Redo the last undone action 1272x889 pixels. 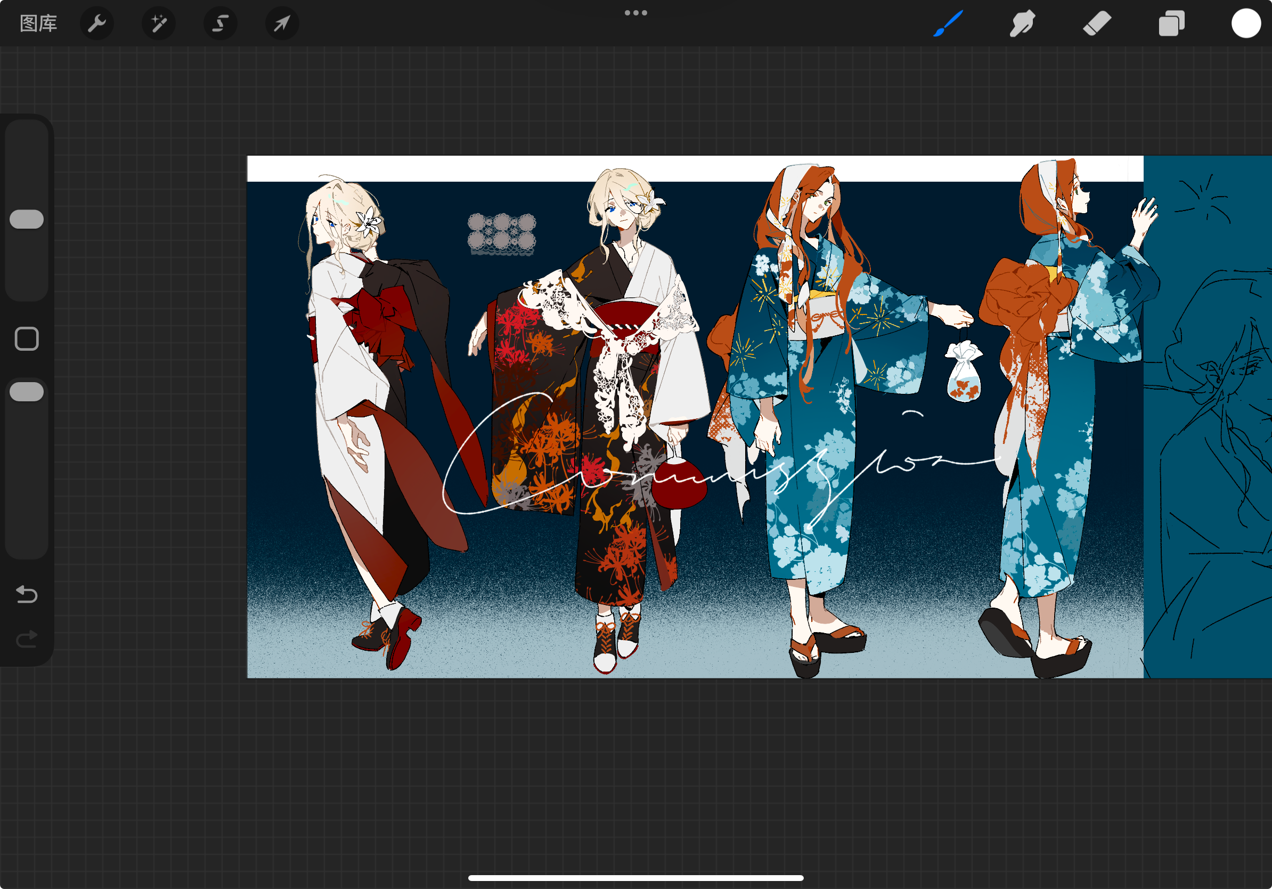pos(27,639)
